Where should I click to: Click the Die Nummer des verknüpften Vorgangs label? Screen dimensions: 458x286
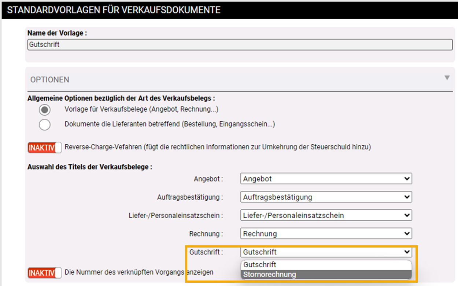click(x=139, y=272)
